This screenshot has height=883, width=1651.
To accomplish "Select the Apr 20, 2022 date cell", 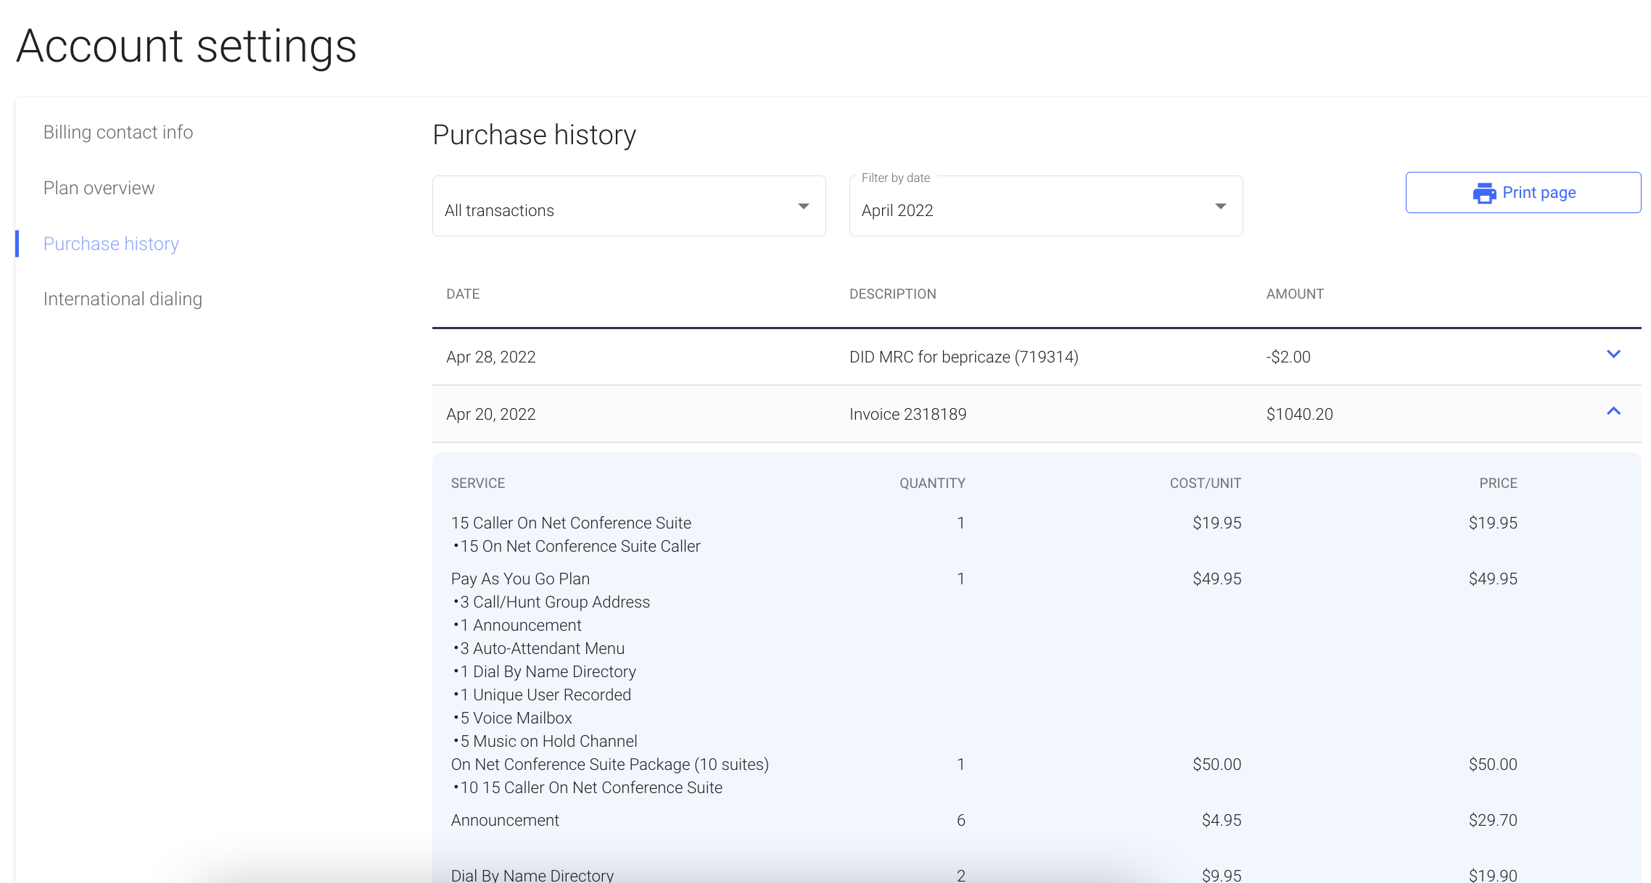I will coord(491,414).
